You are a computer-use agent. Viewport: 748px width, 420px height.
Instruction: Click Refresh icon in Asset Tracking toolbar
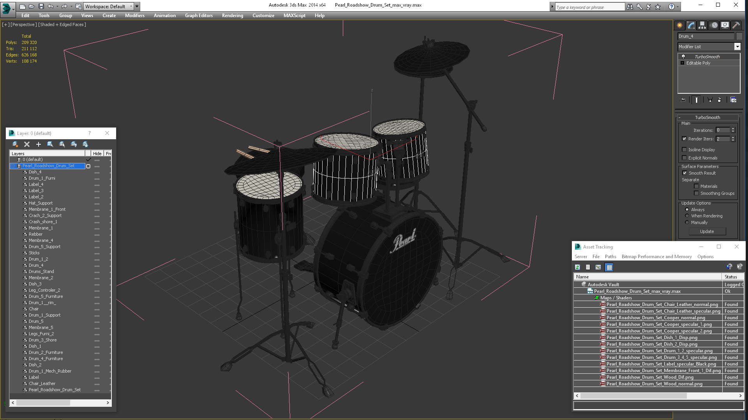pos(577,267)
